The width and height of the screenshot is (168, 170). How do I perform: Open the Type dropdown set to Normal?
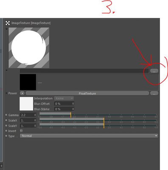[x=89, y=136]
